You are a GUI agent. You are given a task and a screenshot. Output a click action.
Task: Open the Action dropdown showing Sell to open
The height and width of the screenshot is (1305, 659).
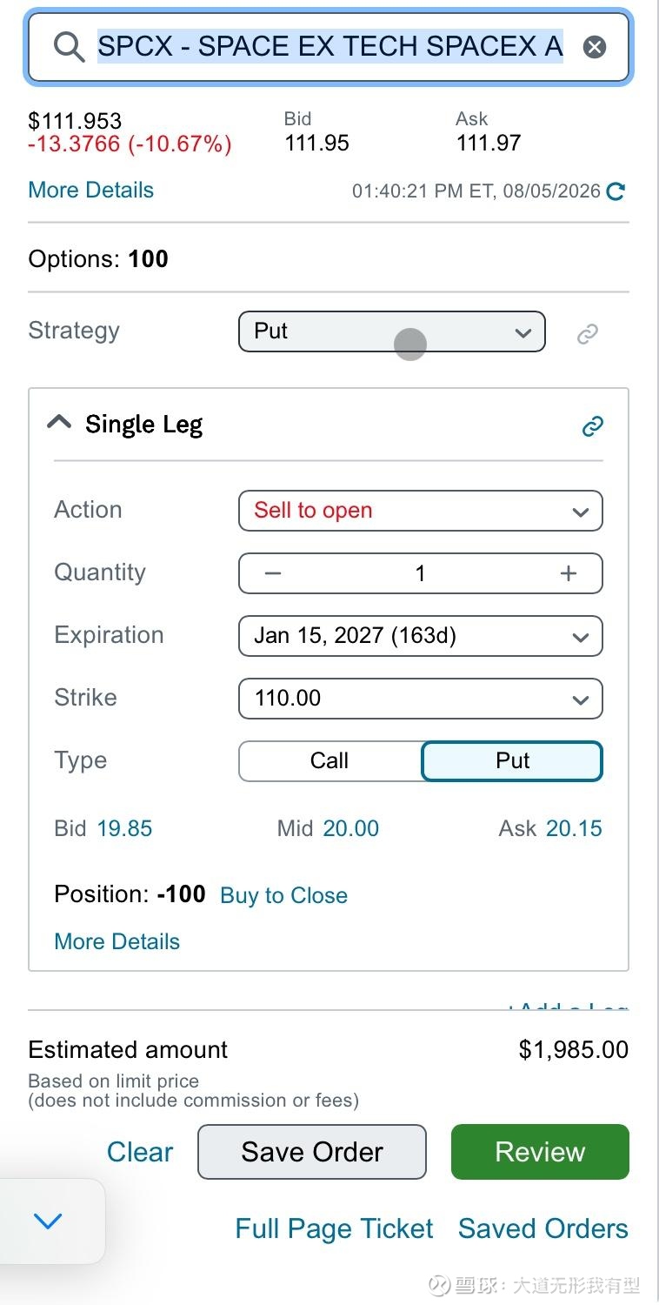pos(421,511)
